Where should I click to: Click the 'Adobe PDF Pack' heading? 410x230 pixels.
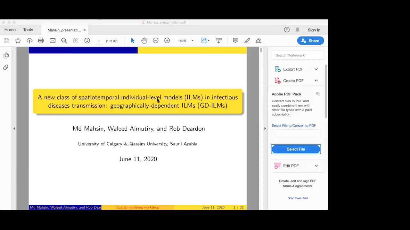point(286,94)
